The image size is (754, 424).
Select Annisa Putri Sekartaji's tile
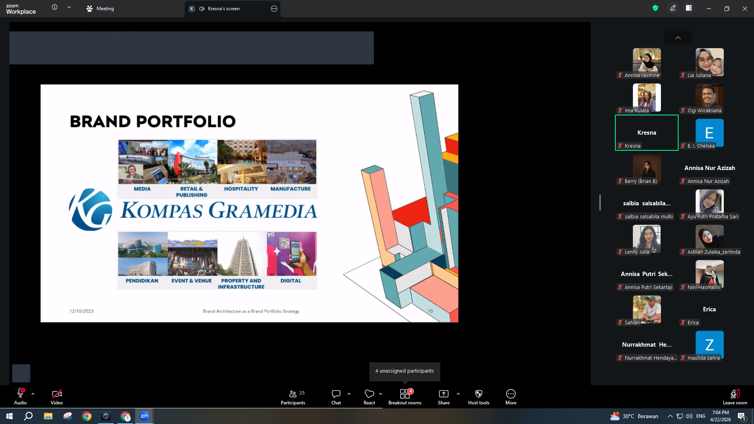pos(647,274)
